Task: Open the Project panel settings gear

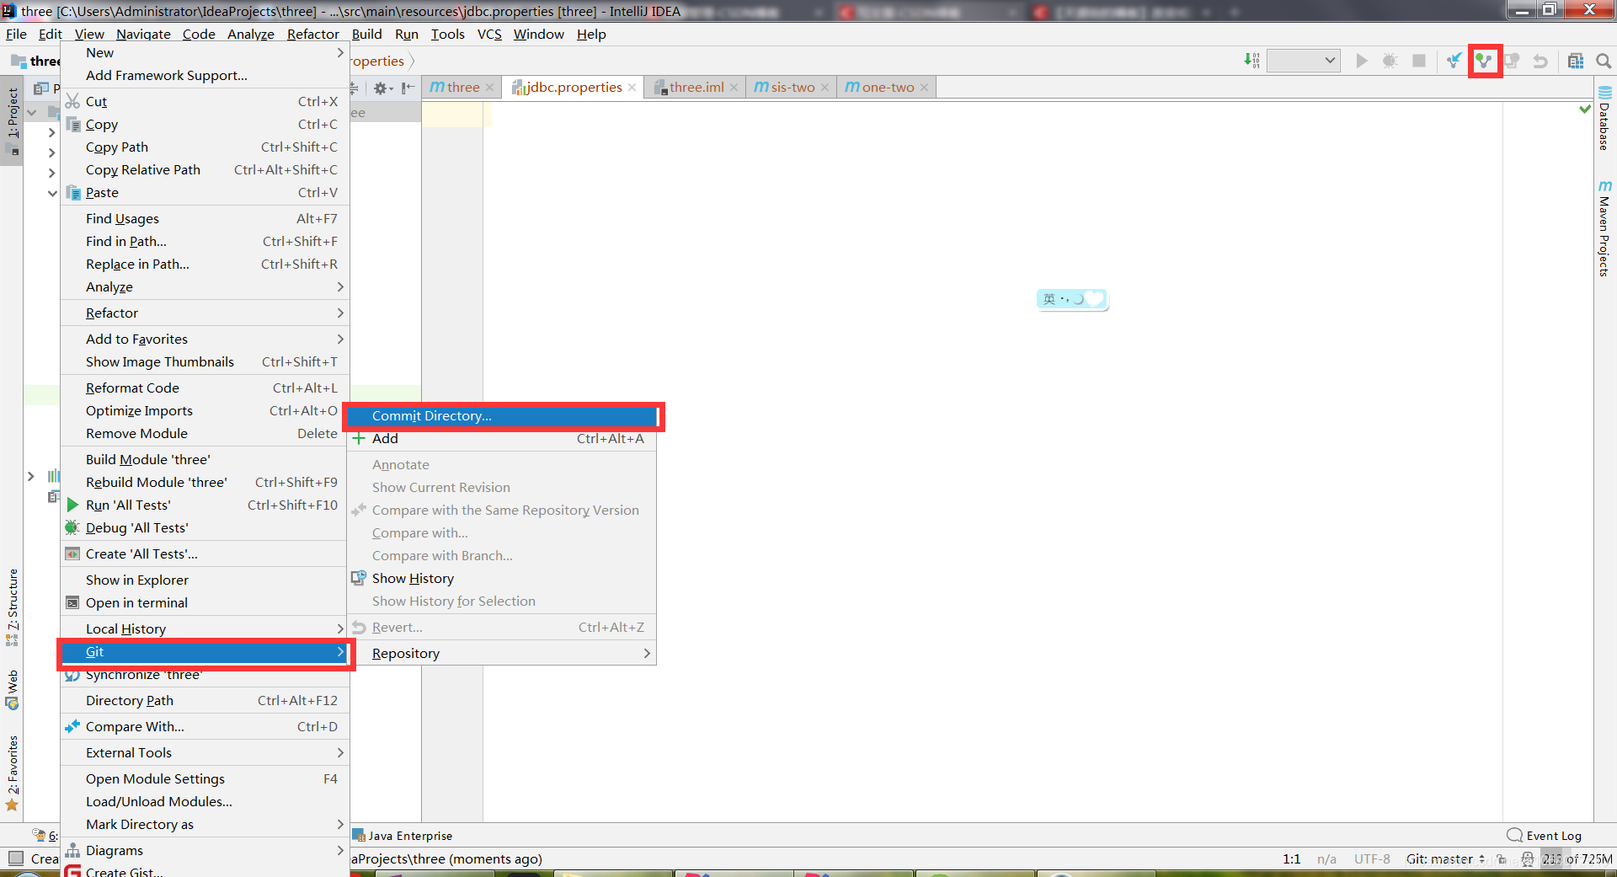Action: [383, 88]
